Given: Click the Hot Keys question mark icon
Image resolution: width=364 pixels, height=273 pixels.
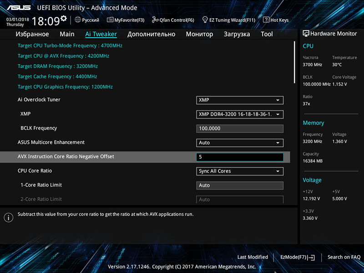Looking at the screenshot, I should (x=266, y=20).
